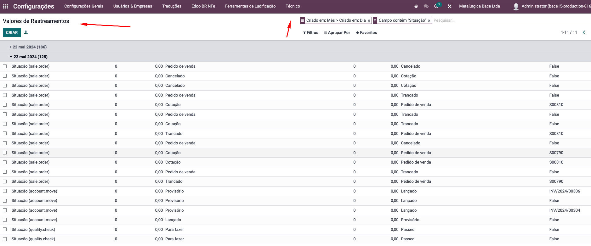Check the first Situação (sale.order) row checkbox
Viewport: 591px width, 246px height.
coord(5,66)
